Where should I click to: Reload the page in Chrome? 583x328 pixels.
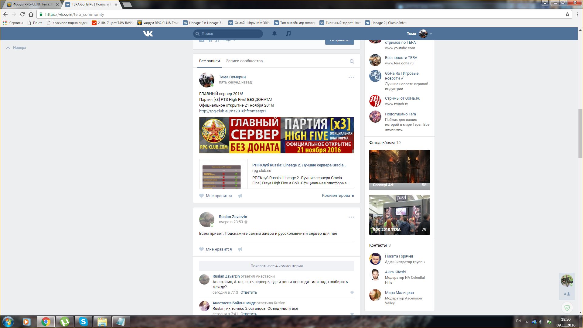(22, 14)
